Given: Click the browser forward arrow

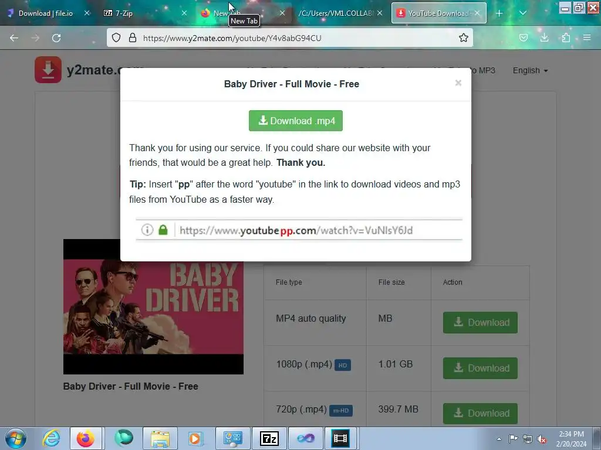Looking at the screenshot, I should (35, 38).
